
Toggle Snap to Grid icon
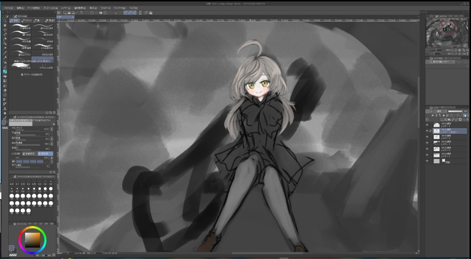coord(135,13)
